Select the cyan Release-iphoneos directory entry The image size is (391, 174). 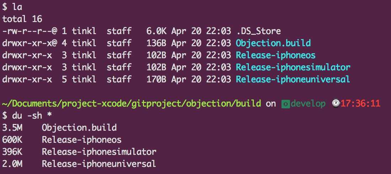click(275, 55)
